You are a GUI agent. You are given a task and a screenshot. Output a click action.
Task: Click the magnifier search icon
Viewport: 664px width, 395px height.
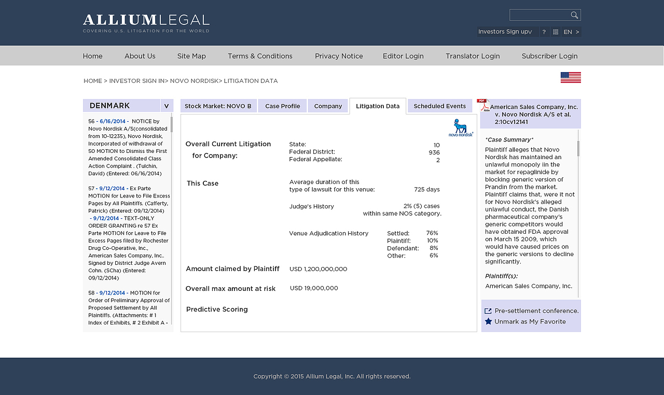574,15
